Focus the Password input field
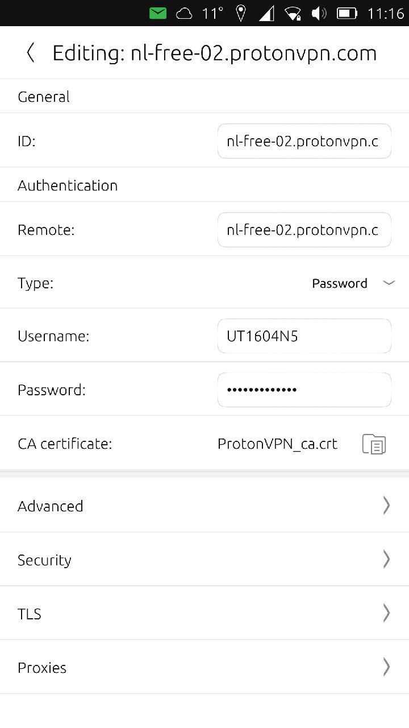 pos(304,390)
